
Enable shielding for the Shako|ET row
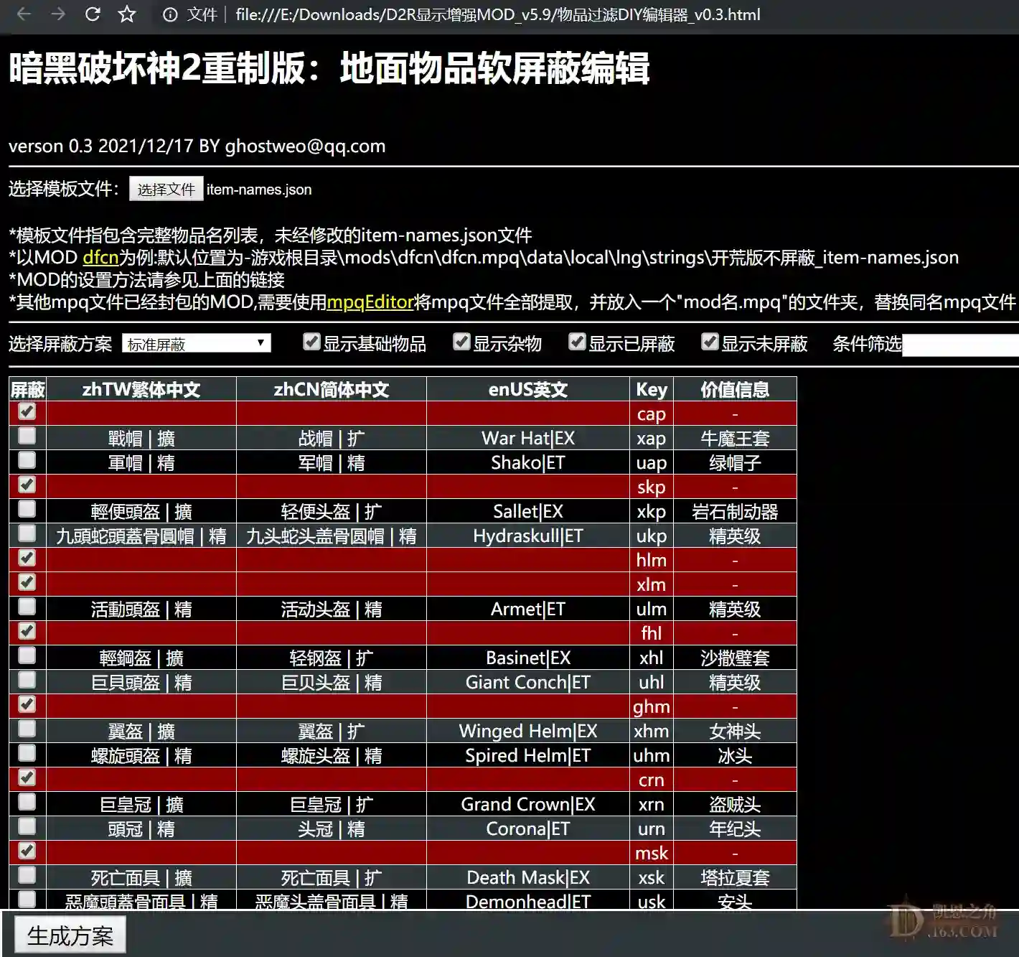(x=26, y=462)
